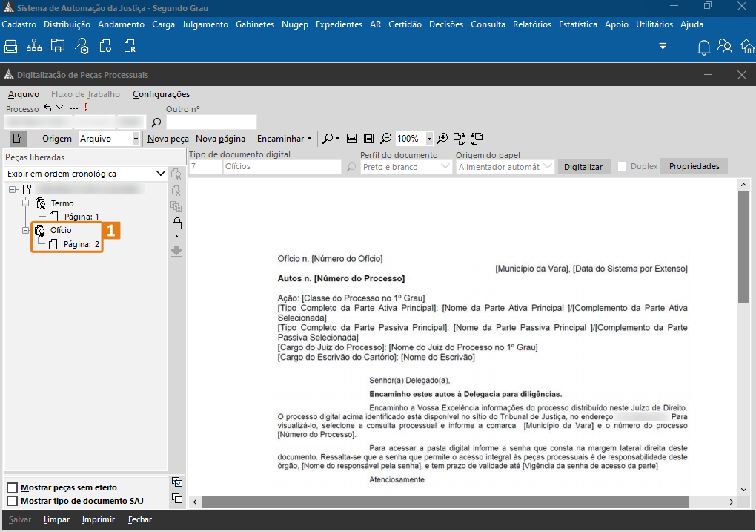The image size is (756, 532).
Task: Click the back arrow beside Processo
Action: pyautogui.click(x=47, y=108)
